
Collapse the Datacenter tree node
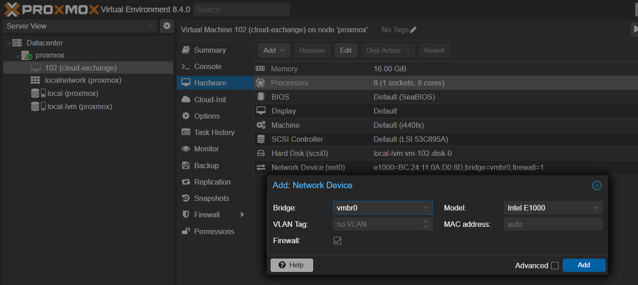tap(8, 43)
